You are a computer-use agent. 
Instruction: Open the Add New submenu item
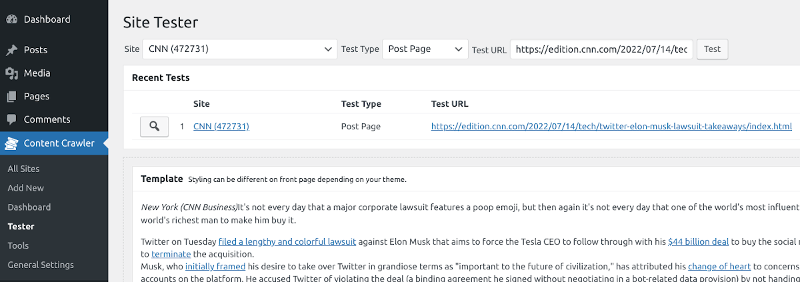click(26, 189)
